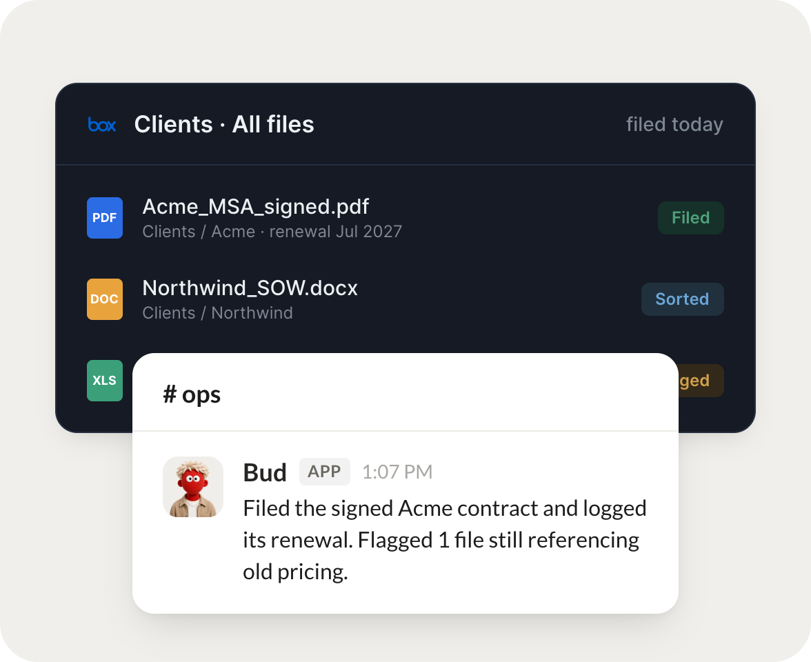
Task: Open the # ops channel header
Action: pos(192,394)
